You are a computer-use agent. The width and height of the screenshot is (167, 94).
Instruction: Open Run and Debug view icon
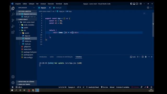click(13, 26)
